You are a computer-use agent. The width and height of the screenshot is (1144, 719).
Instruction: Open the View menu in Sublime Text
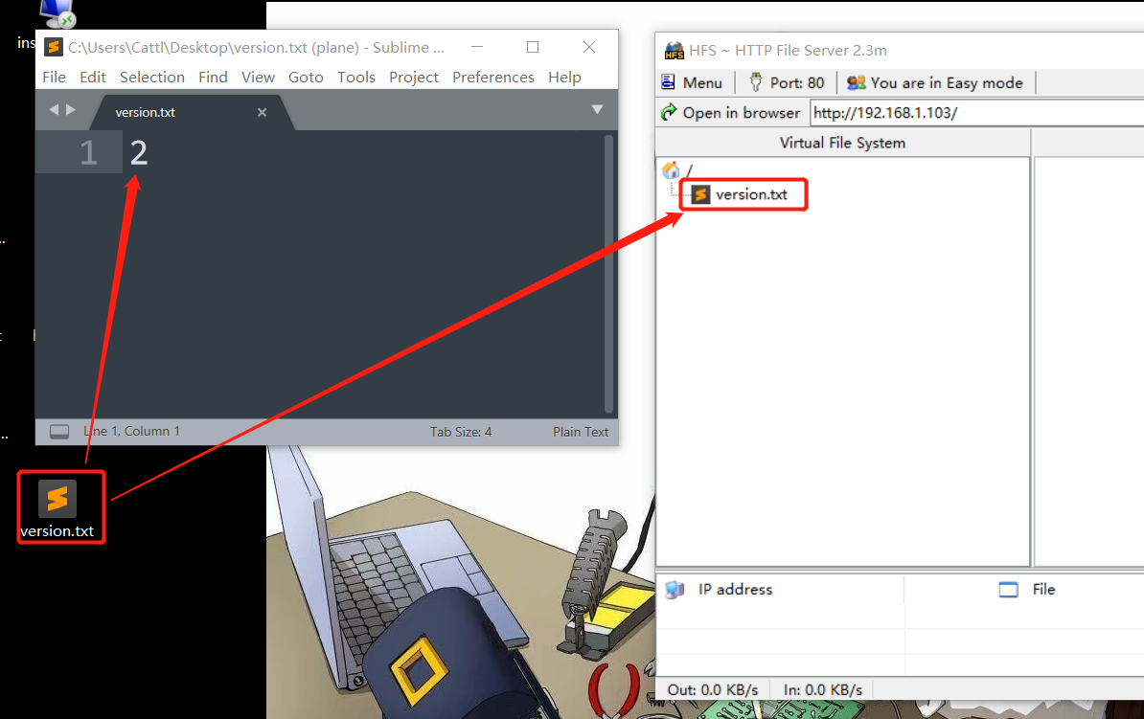[259, 78]
